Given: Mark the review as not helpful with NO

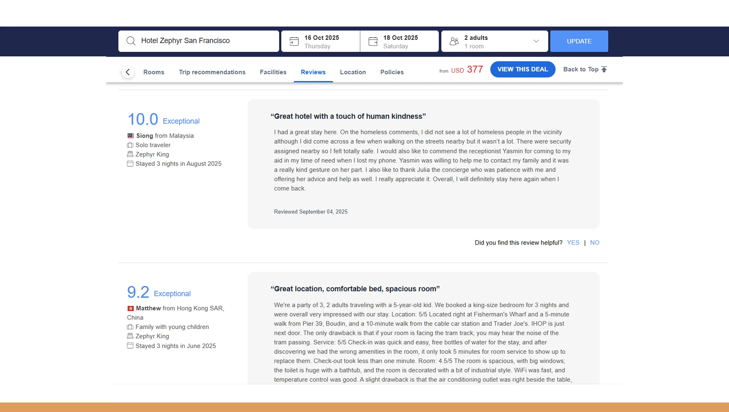Looking at the screenshot, I should [x=595, y=243].
